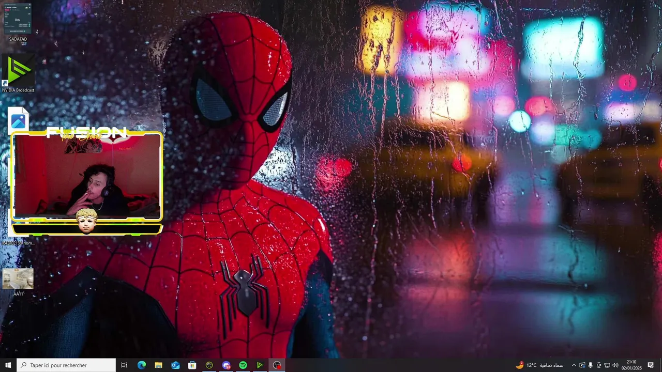Open network settings tray icon
Viewport: 662px width, 372px height.
coord(607,365)
